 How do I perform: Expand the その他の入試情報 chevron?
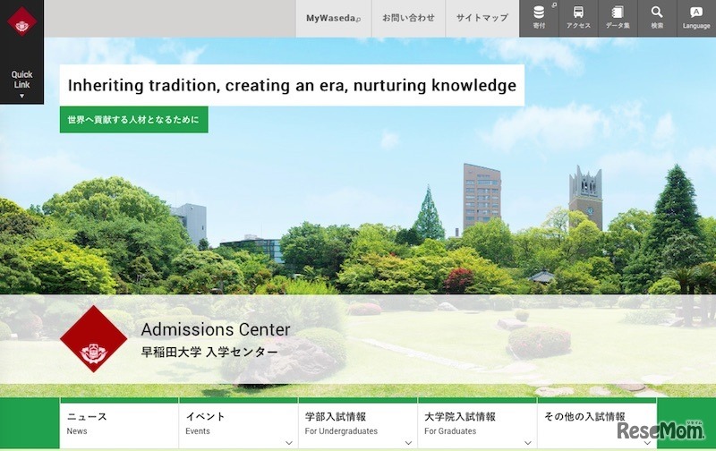647,443
